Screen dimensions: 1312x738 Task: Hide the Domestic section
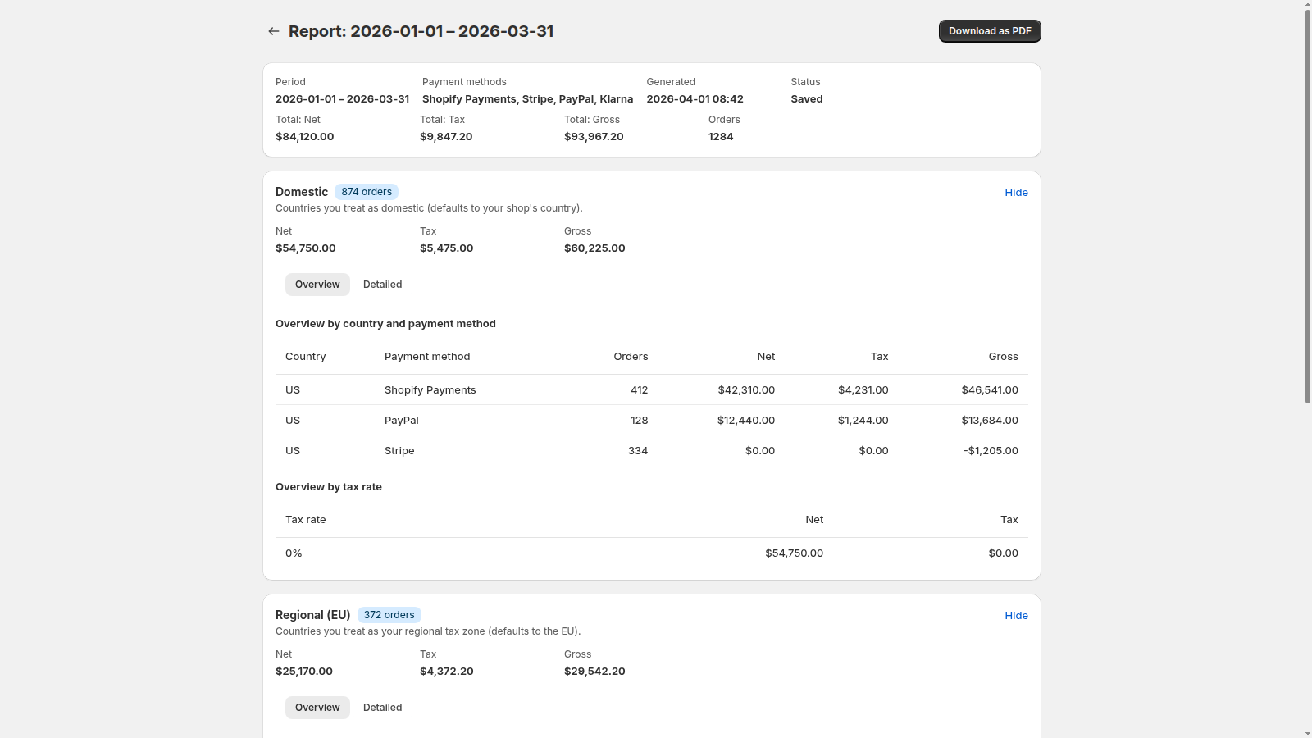pyautogui.click(x=1016, y=192)
